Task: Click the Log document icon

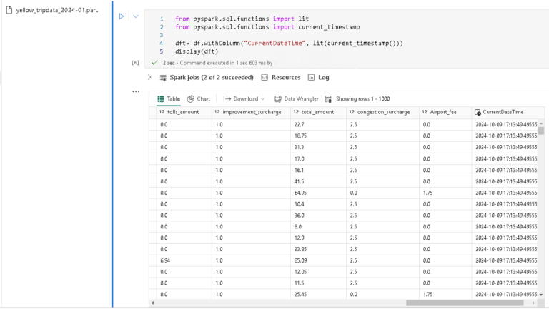Action: [311, 77]
